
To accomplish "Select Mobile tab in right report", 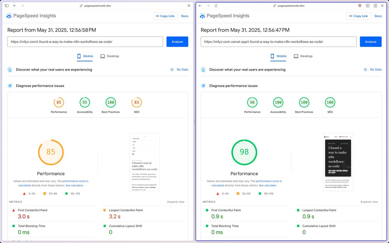I will click(278, 56).
